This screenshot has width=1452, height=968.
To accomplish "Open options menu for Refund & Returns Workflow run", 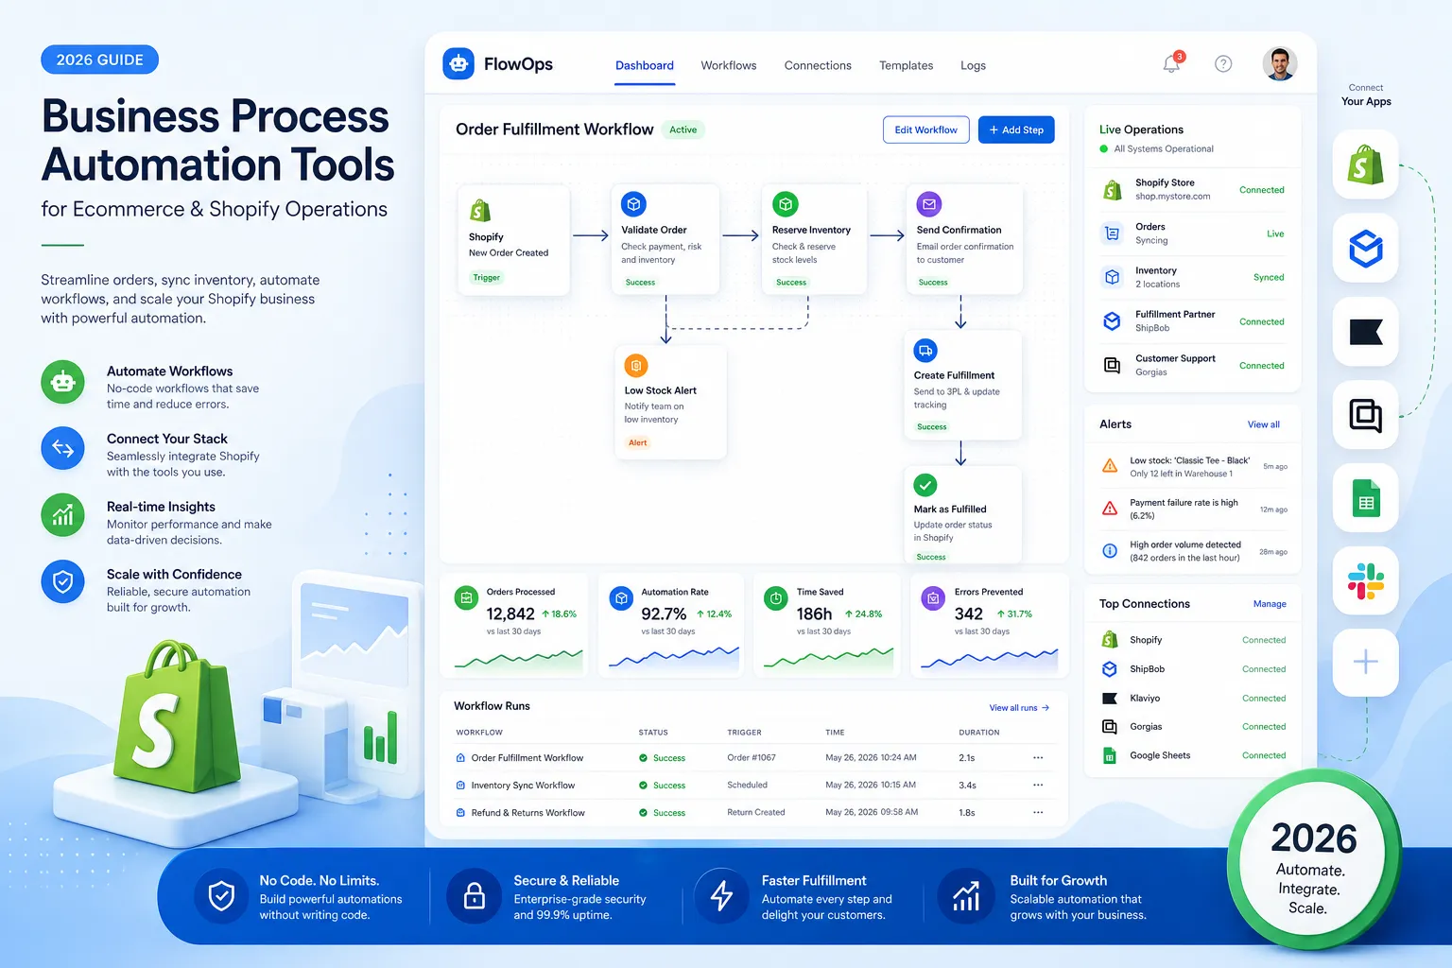I will click(1038, 813).
